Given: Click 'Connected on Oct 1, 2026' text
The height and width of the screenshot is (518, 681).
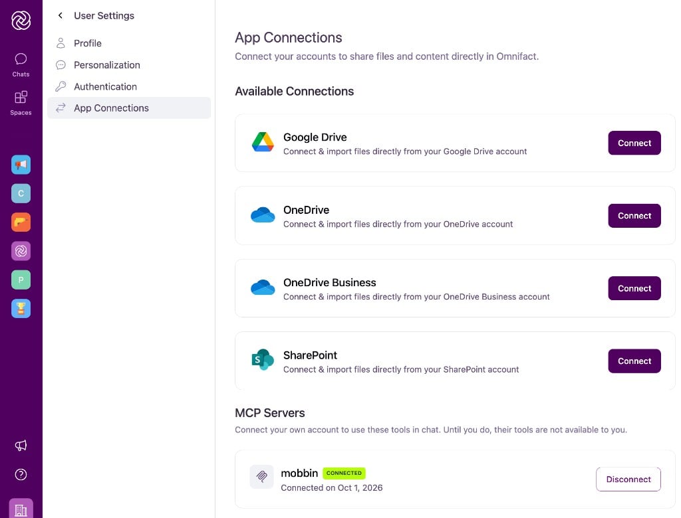Looking at the screenshot, I should (331, 487).
